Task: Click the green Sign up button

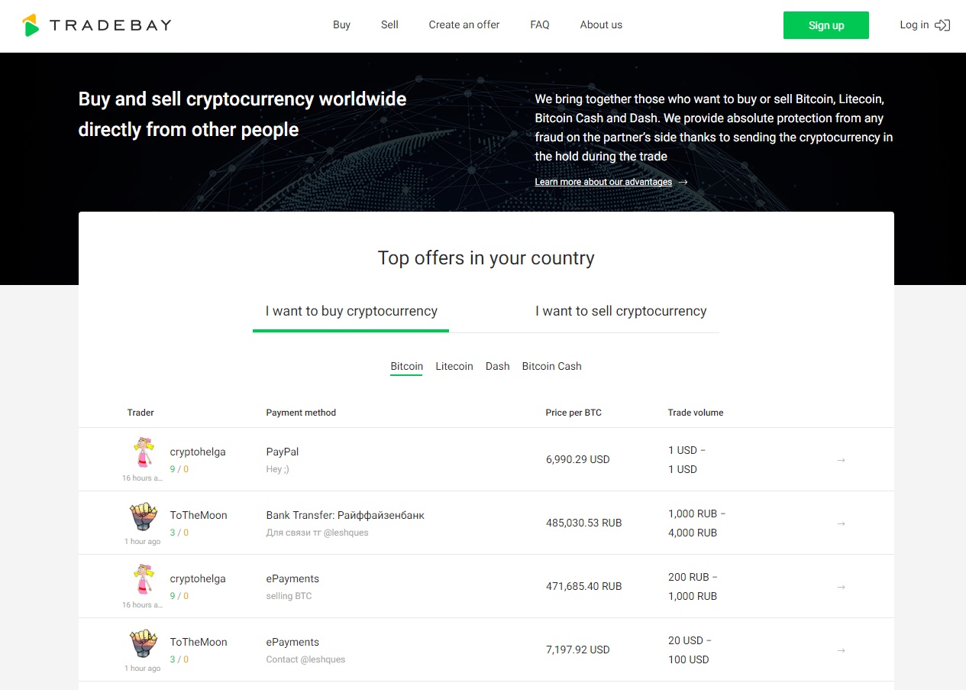Action: click(x=826, y=25)
